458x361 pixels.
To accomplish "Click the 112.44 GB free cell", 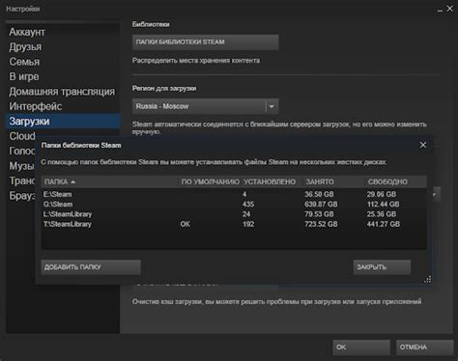I will pos(384,205).
